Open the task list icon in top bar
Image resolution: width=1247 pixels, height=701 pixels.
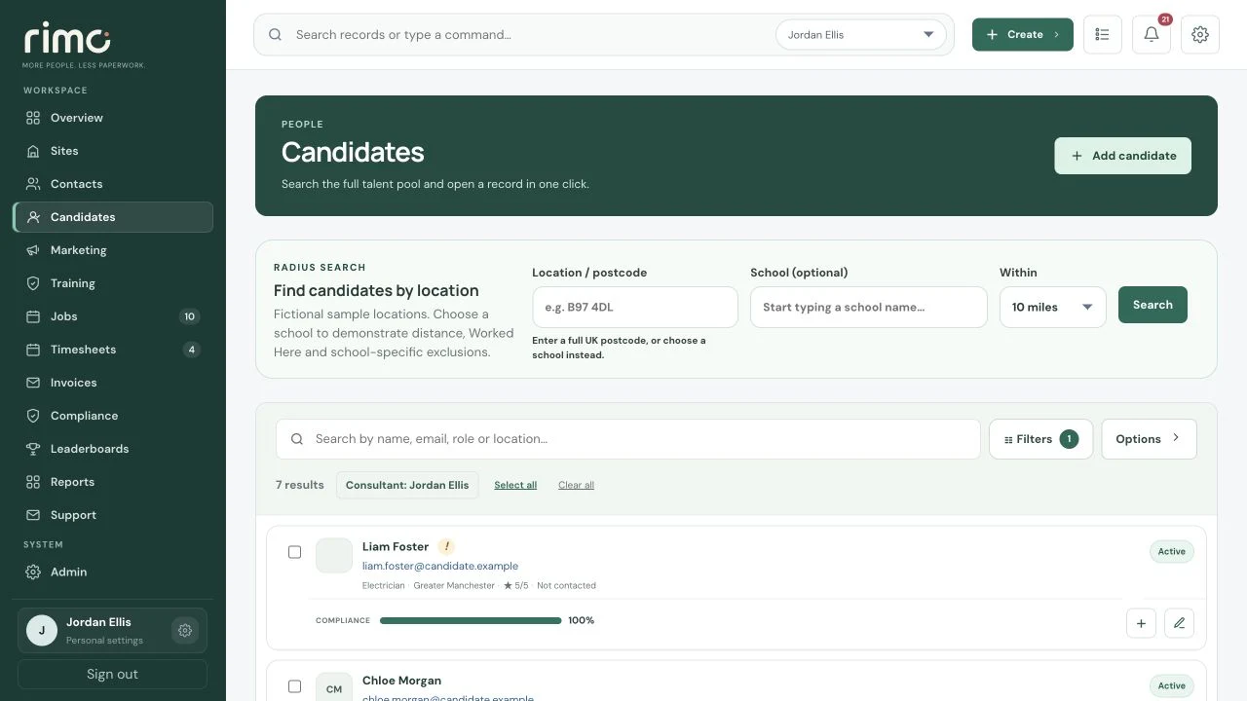1103,34
